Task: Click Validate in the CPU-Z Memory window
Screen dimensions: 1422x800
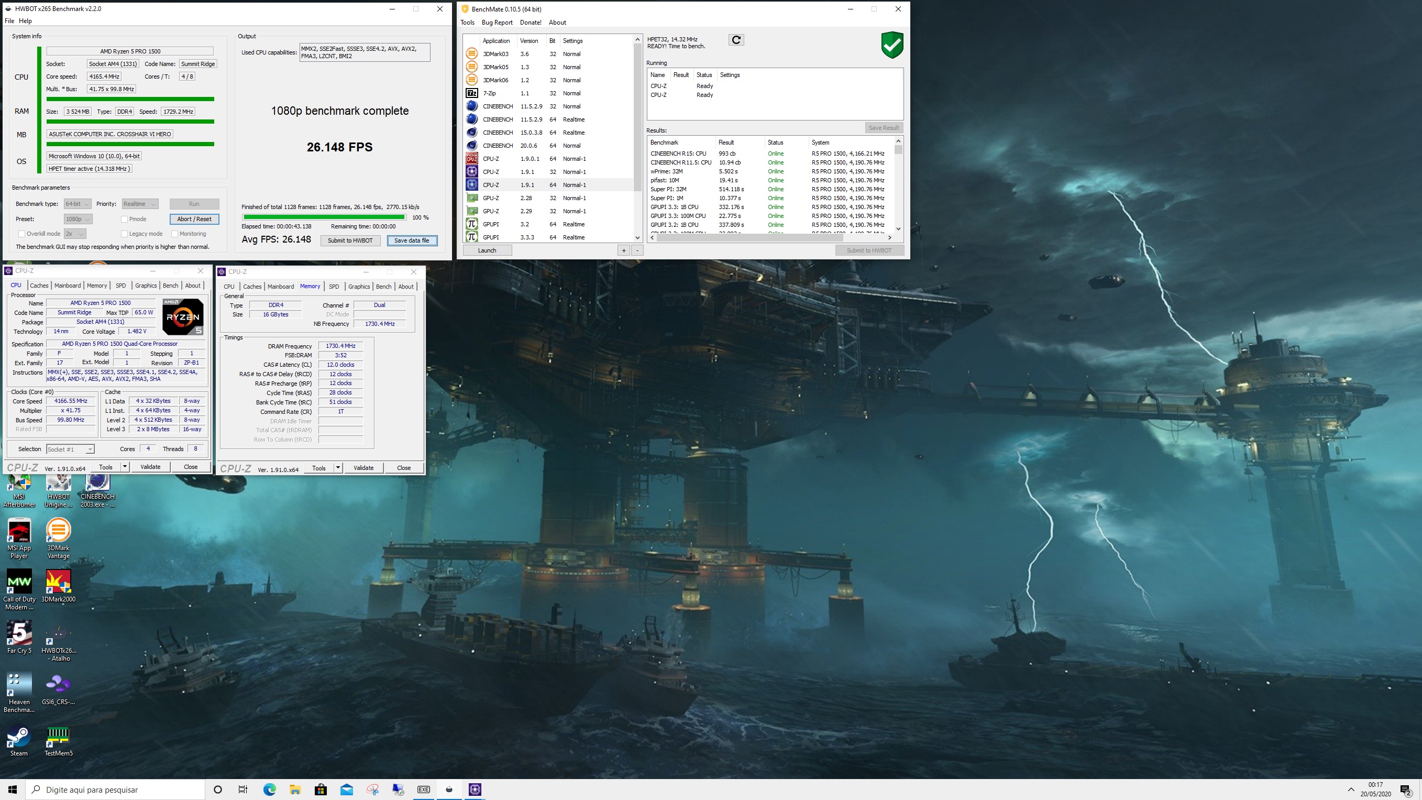Action: [363, 468]
